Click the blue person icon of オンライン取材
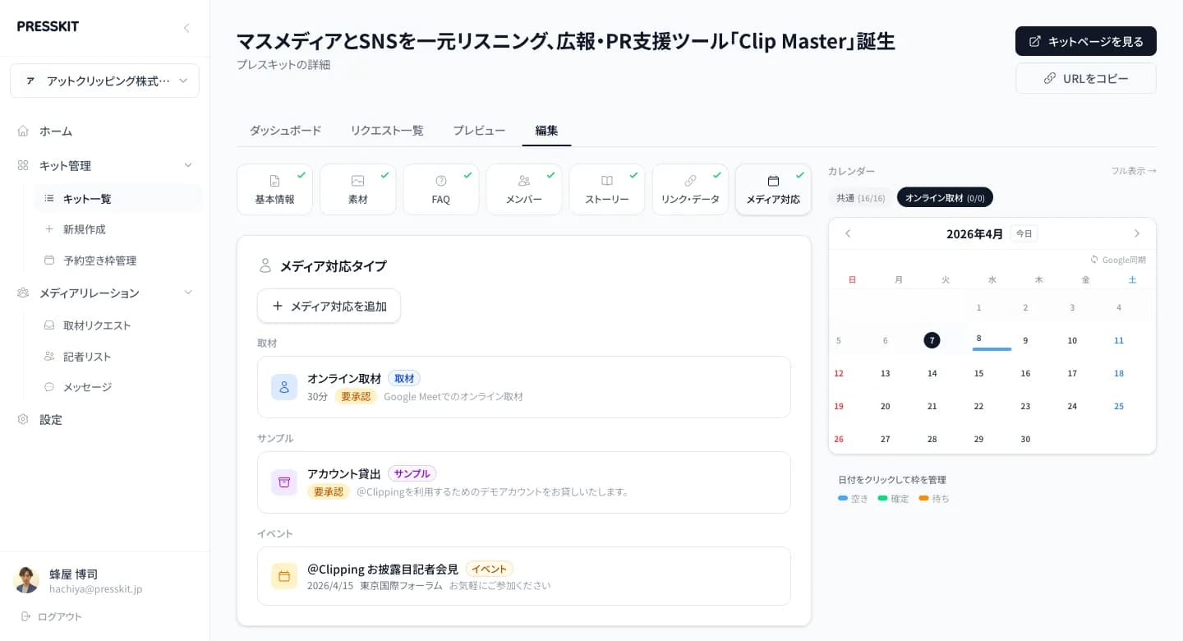Image resolution: width=1183 pixels, height=641 pixels. (284, 387)
